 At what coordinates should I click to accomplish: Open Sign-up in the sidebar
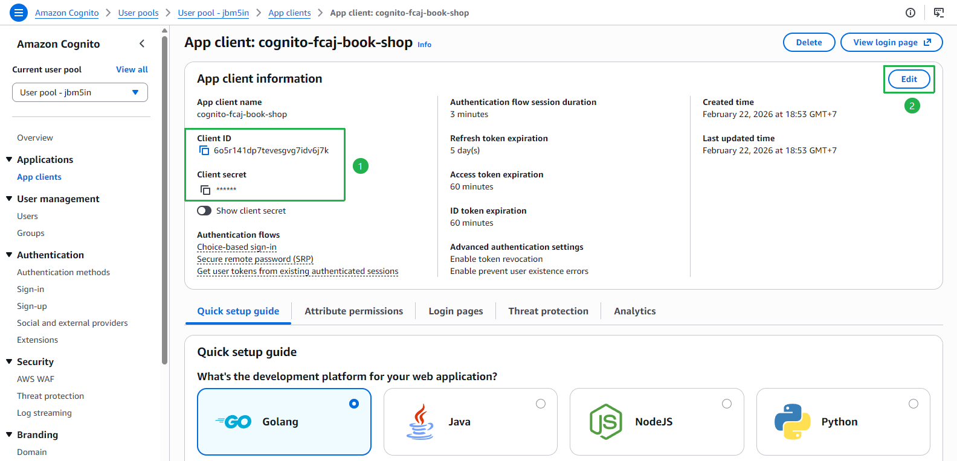(32, 306)
